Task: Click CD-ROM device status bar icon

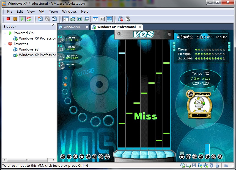Action: (183, 166)
